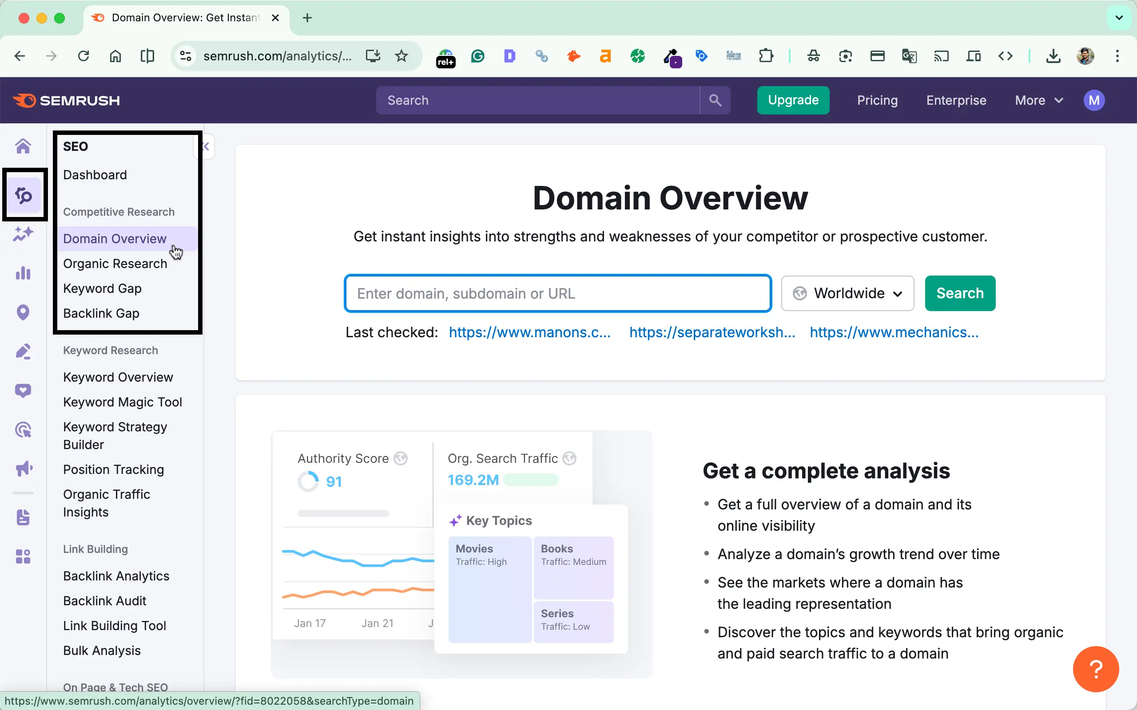This screenshot has width=1137, height=710.
Task: Open the Social media heart icon in sidebar
Action: click(23, 390)
